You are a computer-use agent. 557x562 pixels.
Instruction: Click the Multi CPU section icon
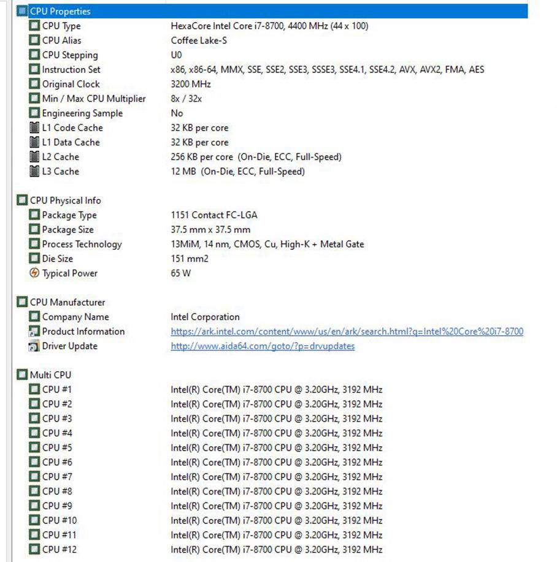coord(22,374)
